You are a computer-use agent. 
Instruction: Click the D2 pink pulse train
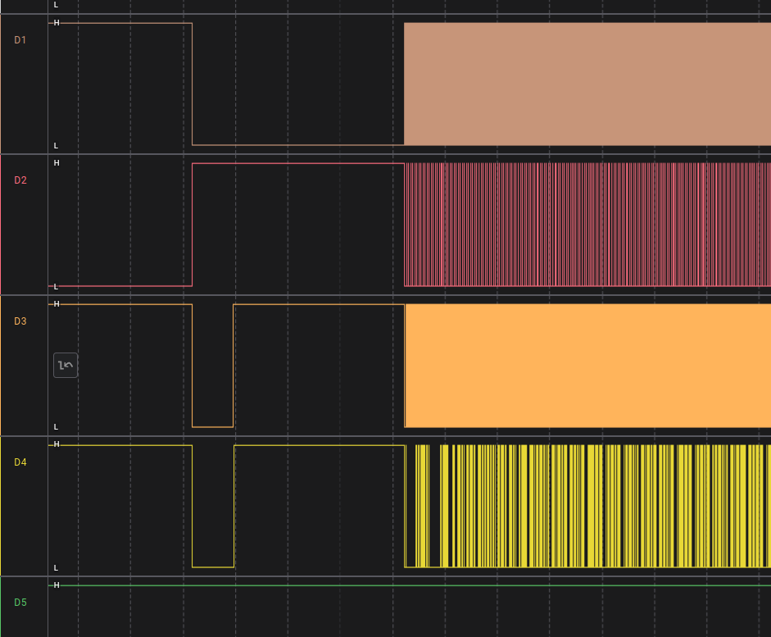coord(587,225)
